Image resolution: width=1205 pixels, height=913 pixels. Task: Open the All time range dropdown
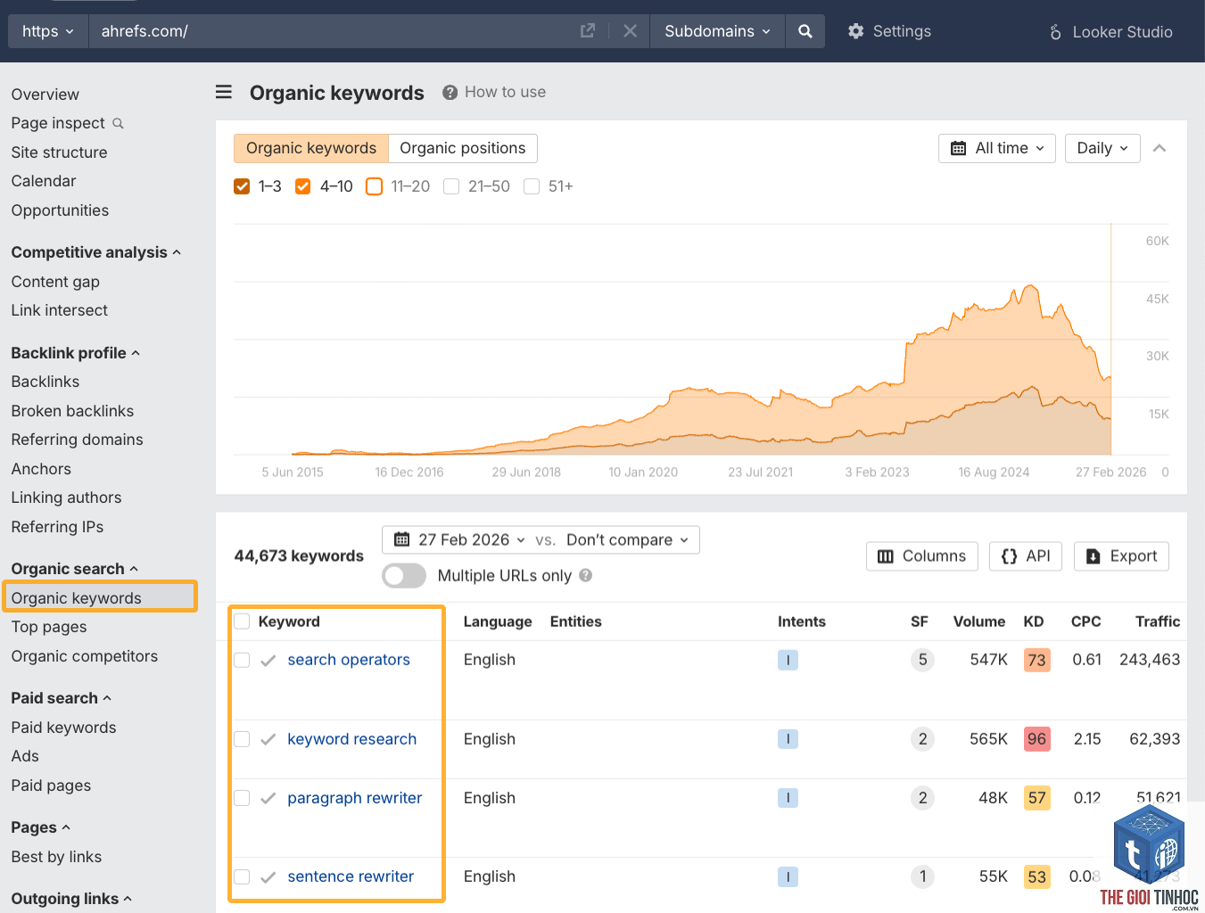[997, 148]
